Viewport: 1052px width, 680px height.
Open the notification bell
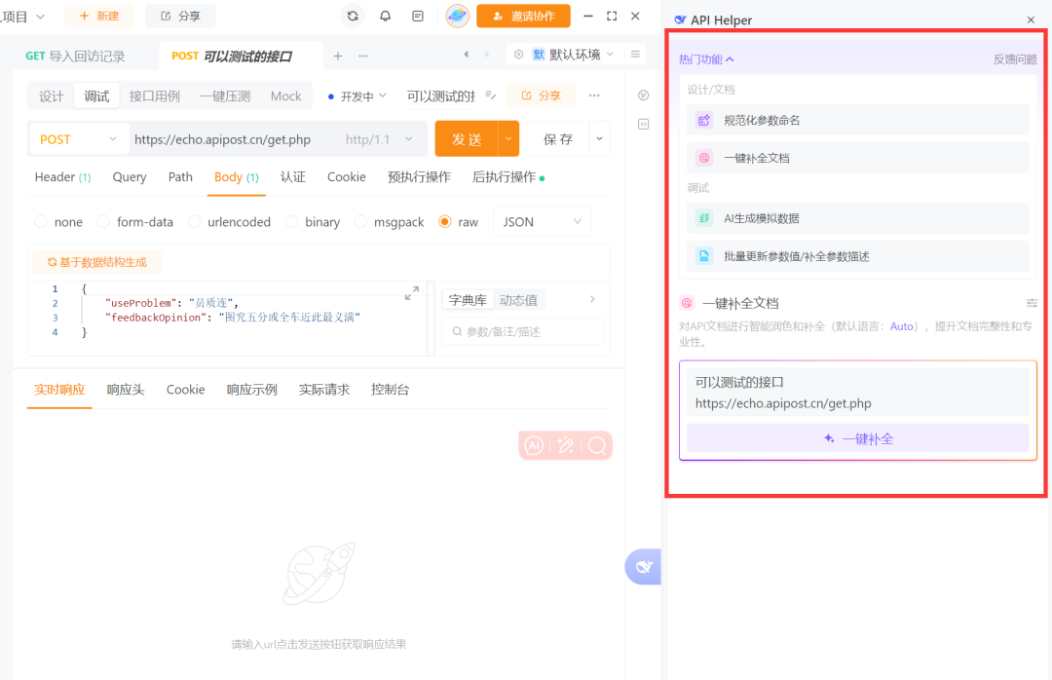pyautogui.click(x=385, y=16)
